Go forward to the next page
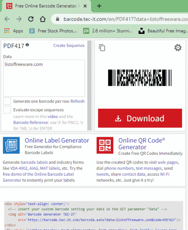 click(19, 19)
